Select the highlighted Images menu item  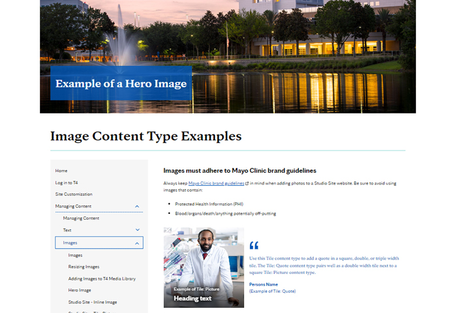point(99,243)
